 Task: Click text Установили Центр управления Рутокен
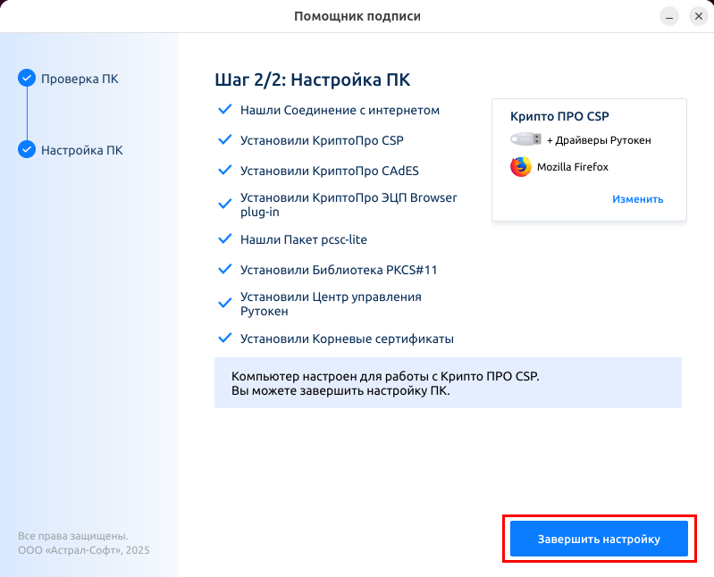coord(331,304)
